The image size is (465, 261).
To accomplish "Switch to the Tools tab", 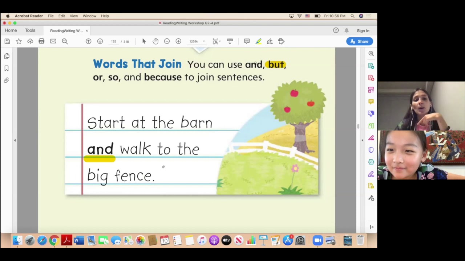I will point(30,30).
